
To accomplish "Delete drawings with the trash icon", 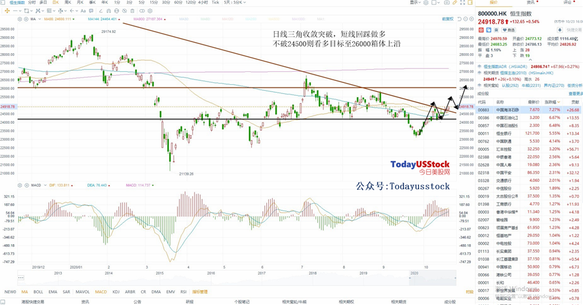I will [132, 11].
